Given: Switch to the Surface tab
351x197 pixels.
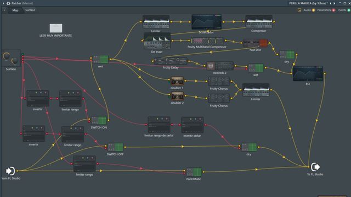Looking at the screenshot, I should 30,10.
